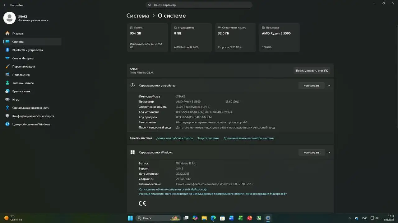Screen dimensions: 398x223
Task: Open the Защита системы link
Action: 208,138
